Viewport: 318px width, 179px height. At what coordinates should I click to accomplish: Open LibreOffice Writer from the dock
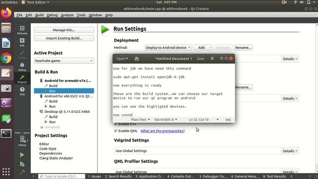[x=6, y=43]
